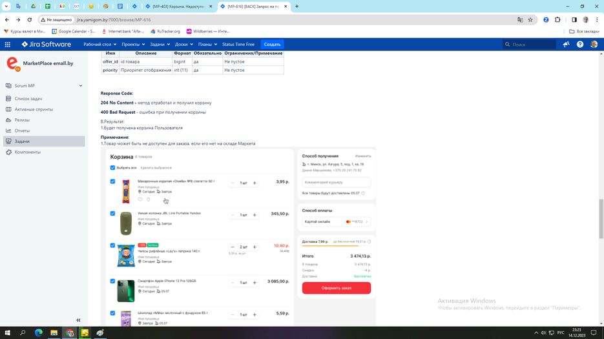Screen dimensions: 604x339
Task: Open 'Status Time Free' in top navigation
Action: pyautogui.click(x=238, y=45)
